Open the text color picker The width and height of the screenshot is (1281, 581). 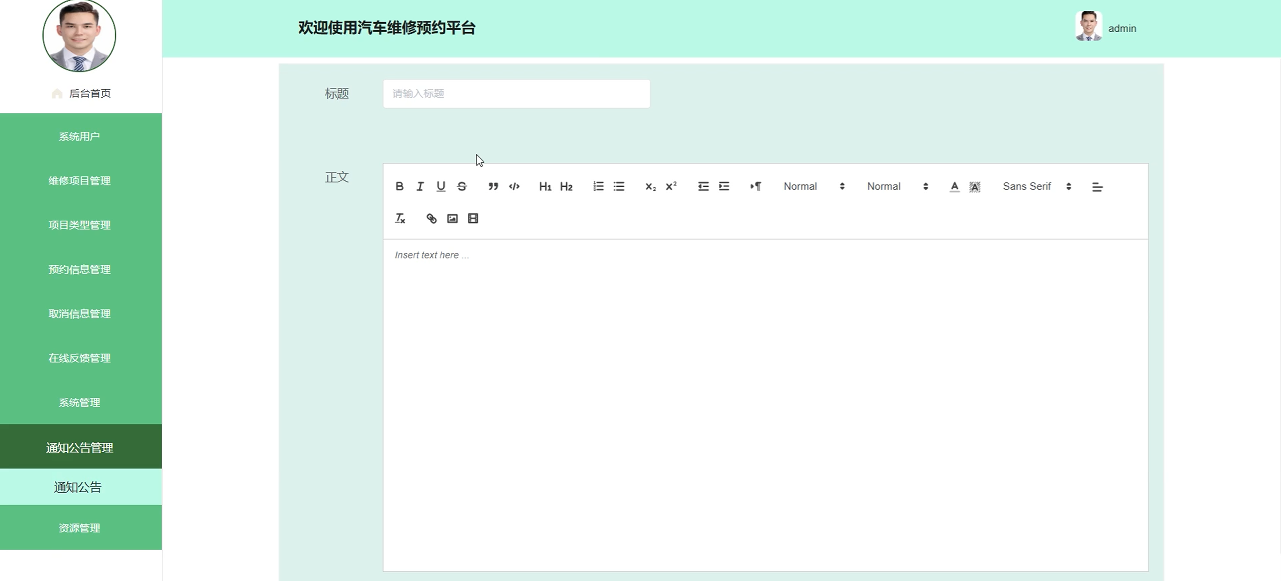954,186
